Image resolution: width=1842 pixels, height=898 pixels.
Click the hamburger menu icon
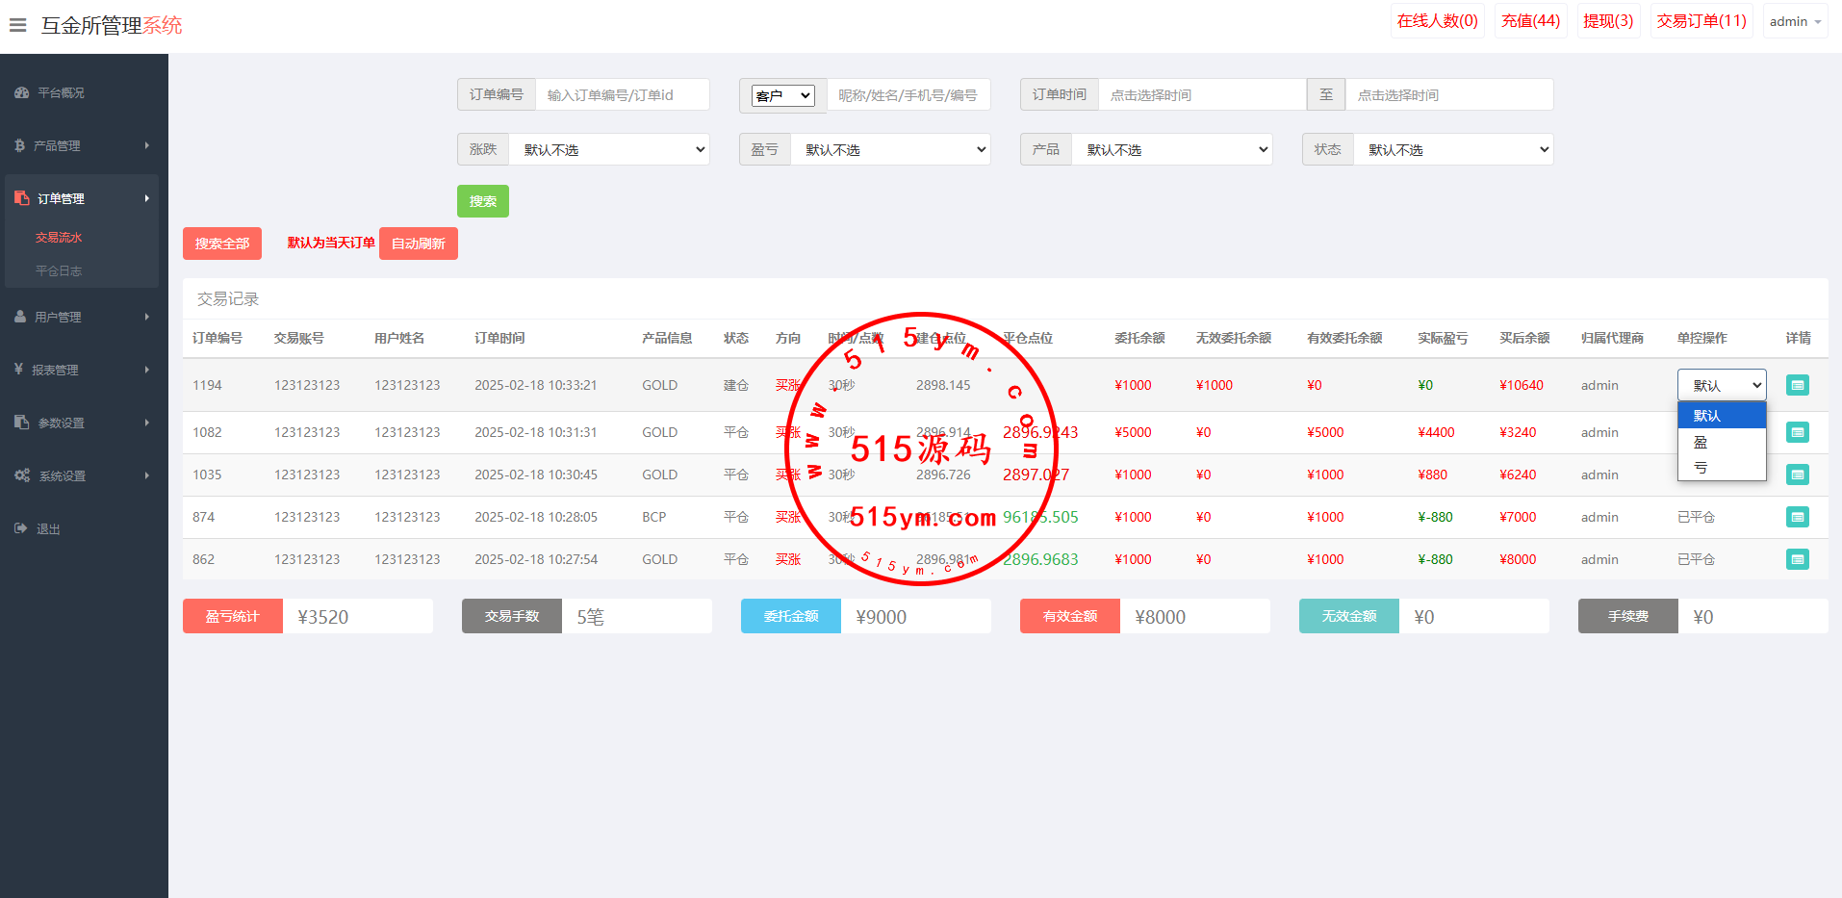point(17,25)
